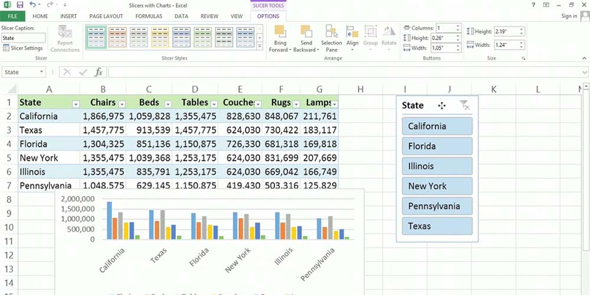Open the State column filter dropdown

[76, 104]
